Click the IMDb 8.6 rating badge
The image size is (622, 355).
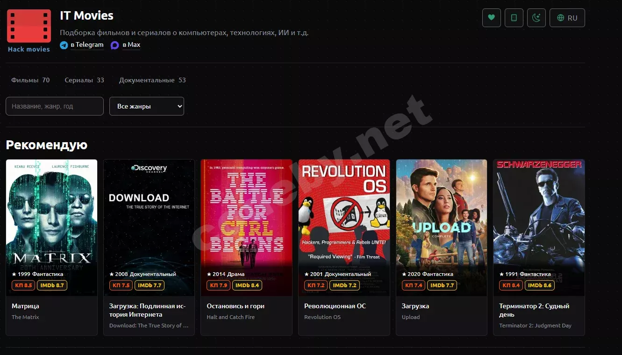[x=540, y=285]
